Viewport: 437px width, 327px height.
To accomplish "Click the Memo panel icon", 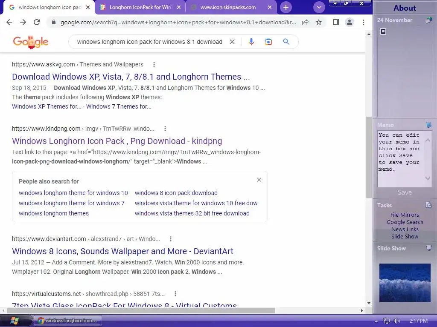I will [x=428, y=125].
